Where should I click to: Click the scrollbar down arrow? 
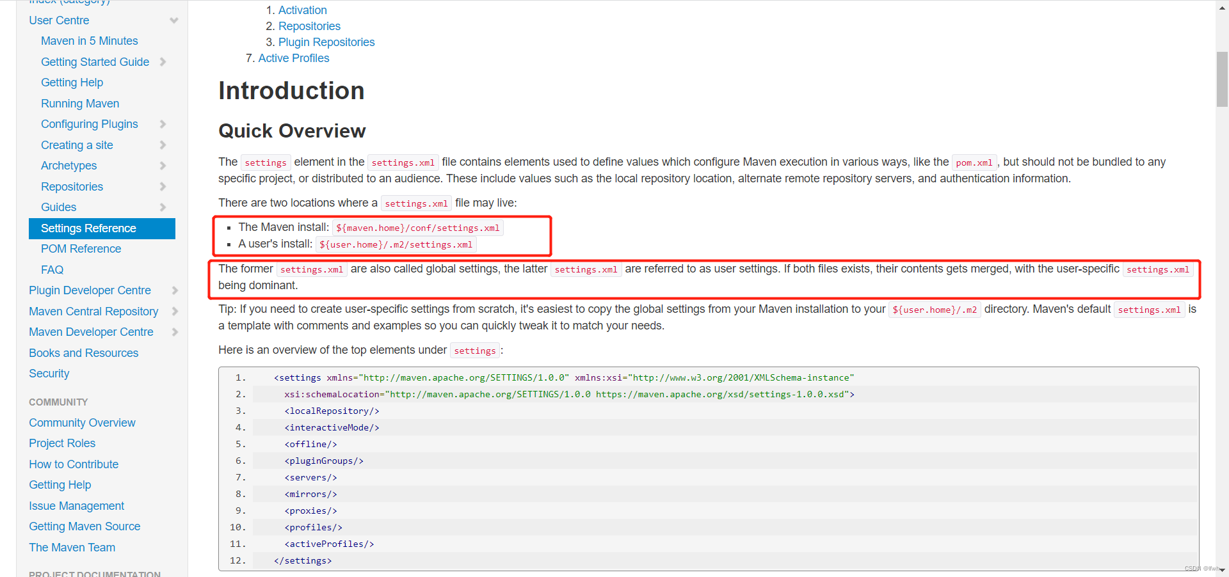coord(1222,570)
